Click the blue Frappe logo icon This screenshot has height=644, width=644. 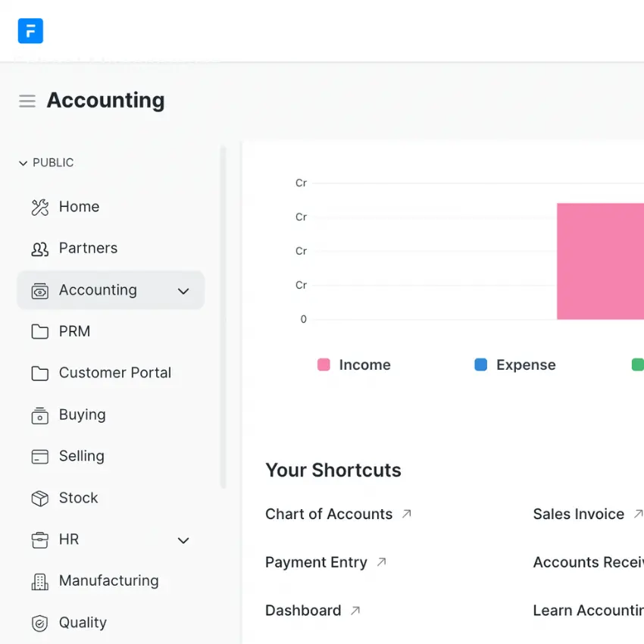(x=30, y=31)
